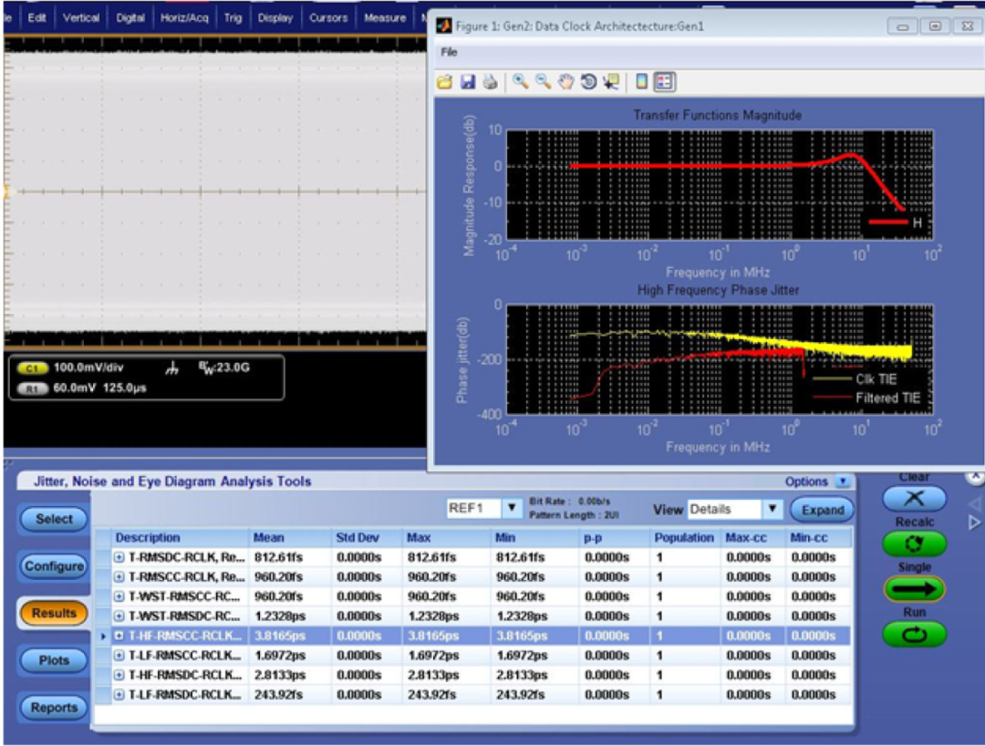Open the View Details dropdown

(772, 509)
